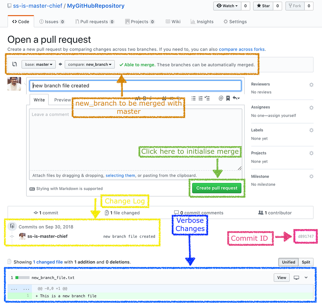Click View file button
The image size is (322, 304).
pyautogui.click(x=281, y=278)
